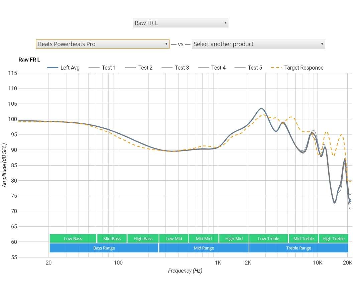The height and width of the screenshot is (299, 361).
Task: Toggle the Test 5 legend series
Action: tap(248, 68)
